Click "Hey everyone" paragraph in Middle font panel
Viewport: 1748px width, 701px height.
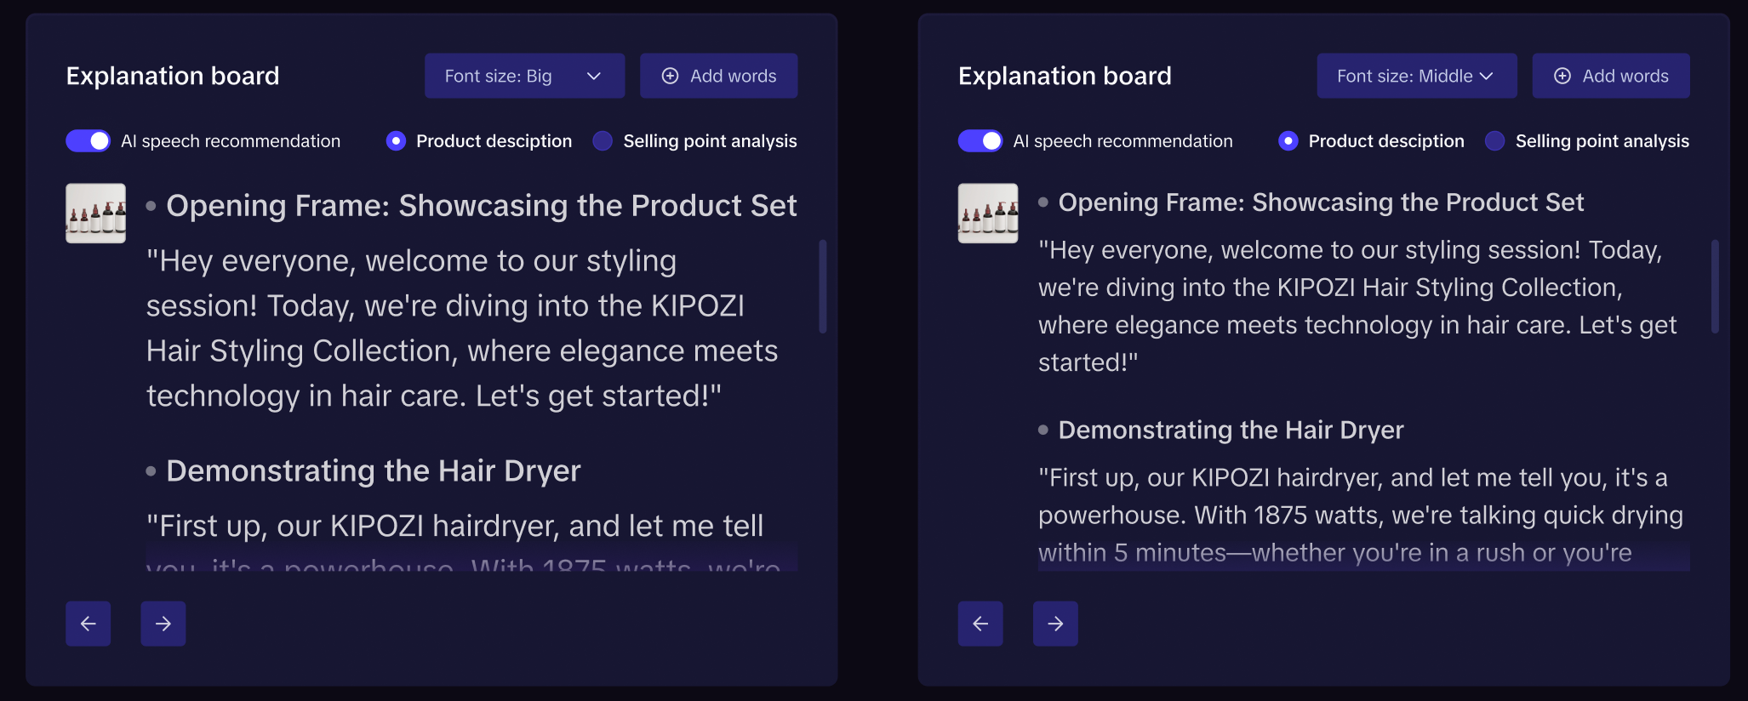[x=1357, y=306]
